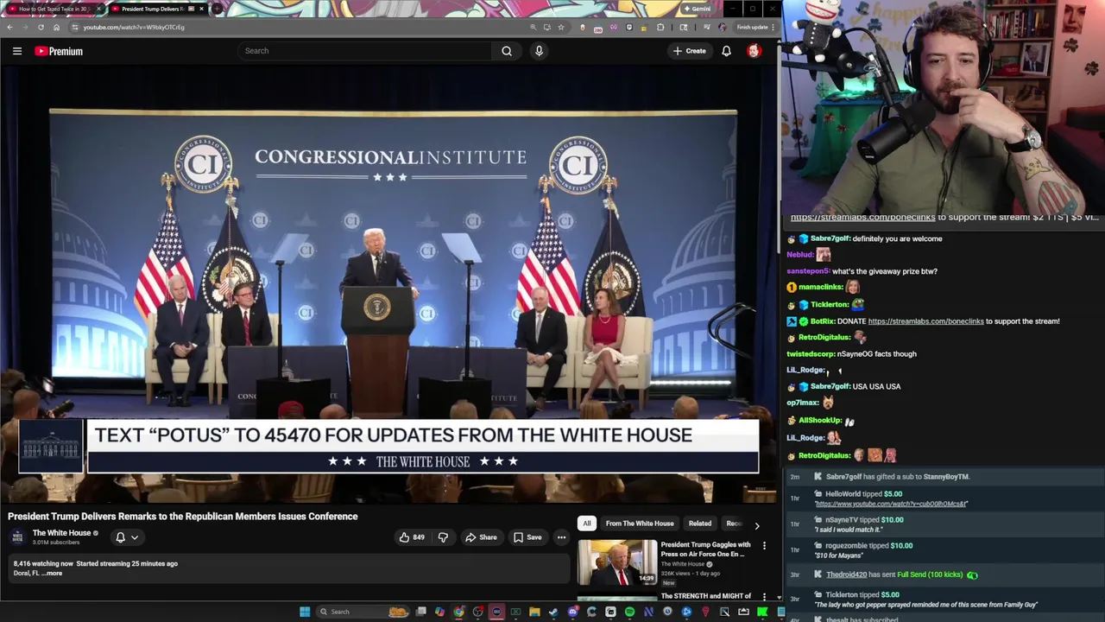
Task: Open Chrome from the taskbar
Action: coord(458,612)
